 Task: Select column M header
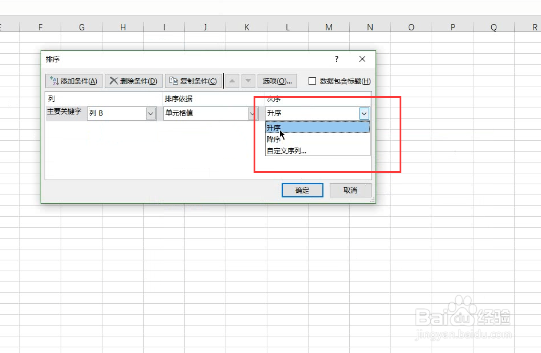329,27
